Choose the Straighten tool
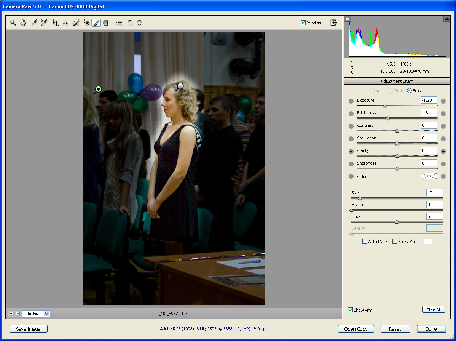Image resolution: width=456 pixels, height=341 pixels. coord(65,23)
